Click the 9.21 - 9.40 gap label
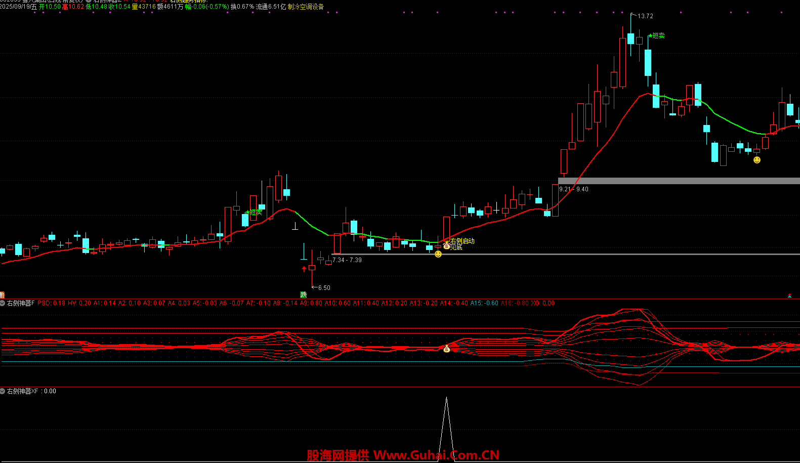The height and width of the screenshot is (463, 800). pyautogui.click(x=574, y=189)
